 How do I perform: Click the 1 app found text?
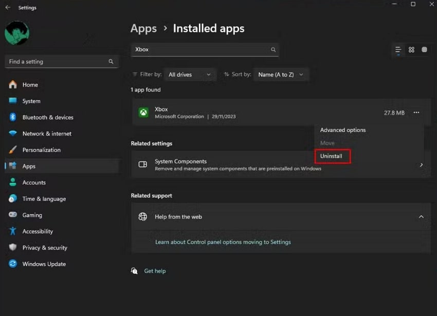tap(145, 90)
